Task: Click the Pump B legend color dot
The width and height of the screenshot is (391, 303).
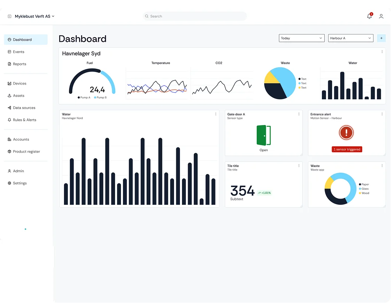Action: tap(95, 97)
